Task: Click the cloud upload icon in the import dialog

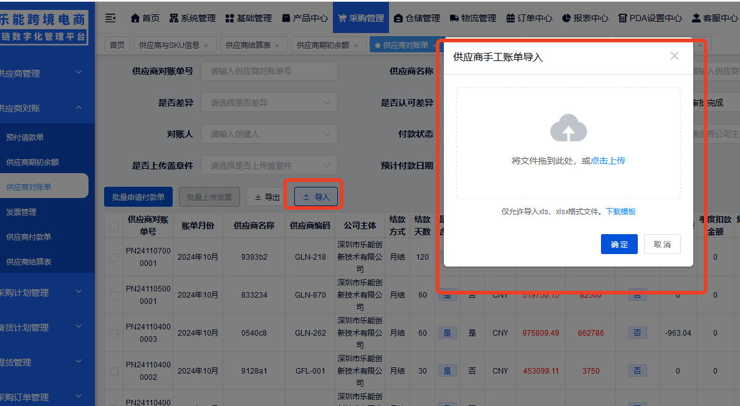Action: pyautogui.click(x=568, y=128)
